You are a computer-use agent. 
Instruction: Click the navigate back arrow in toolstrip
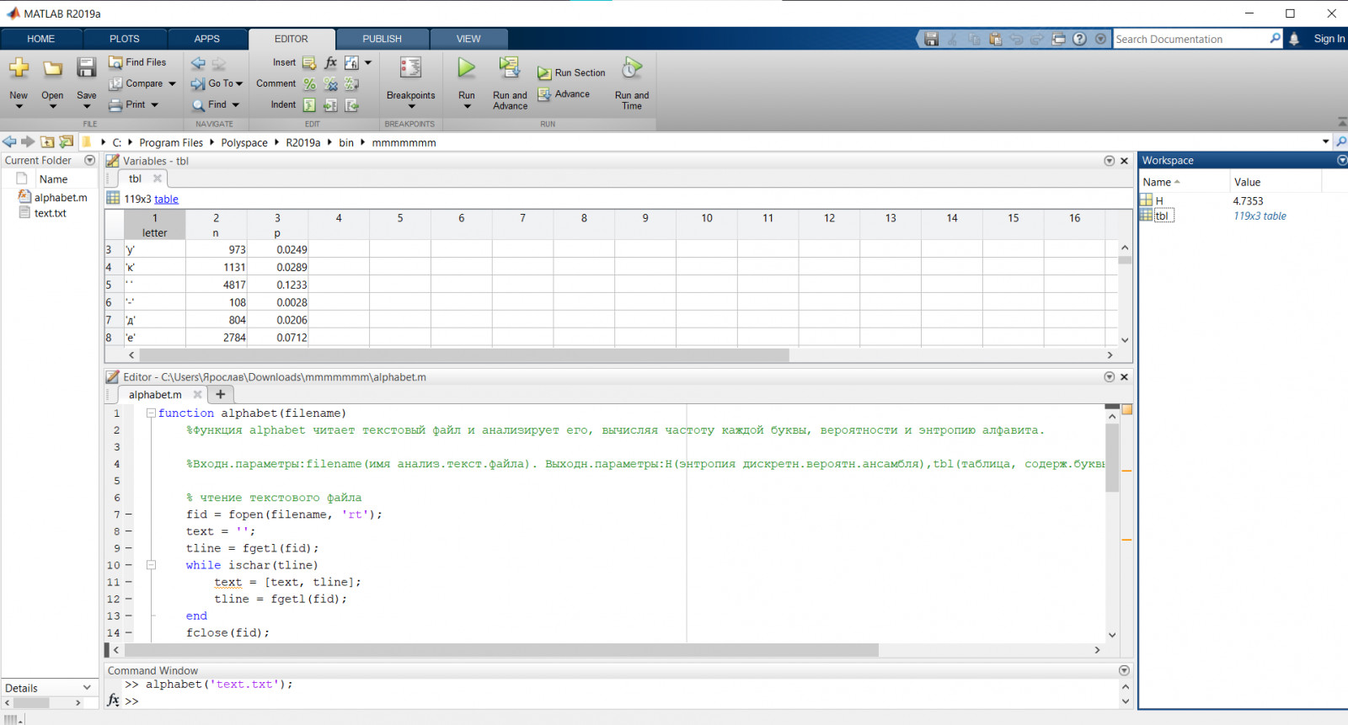coord(198,63)
